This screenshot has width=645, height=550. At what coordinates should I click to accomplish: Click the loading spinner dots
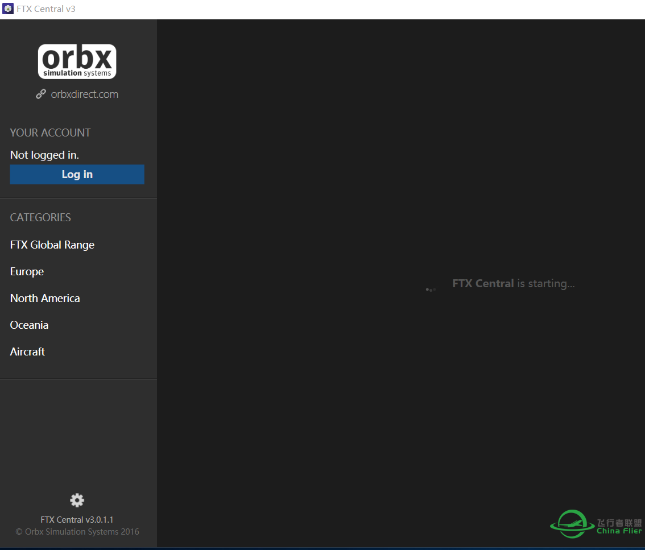click(431, 289)
